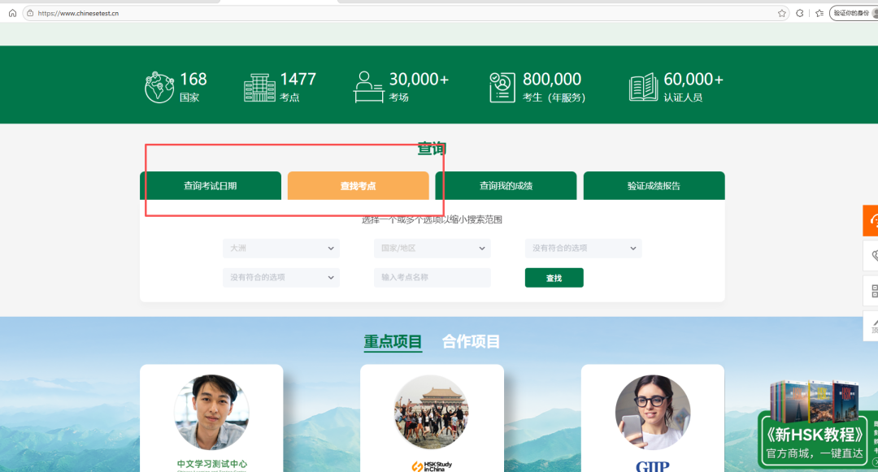878x472 pixels.
Task: Click the man's photo on the 中文学习测试中心 card
Action: pos(211,412)
